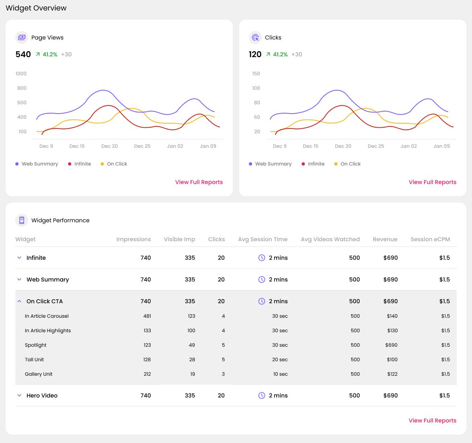This screenshot has height=443, width=472.
Task: Click Jan 02 label on Clicks chart
Action: tap(408, 146)
